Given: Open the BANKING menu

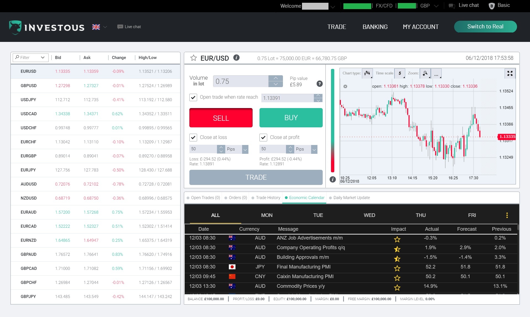Looking at the screenshot, I should [375, 27].
